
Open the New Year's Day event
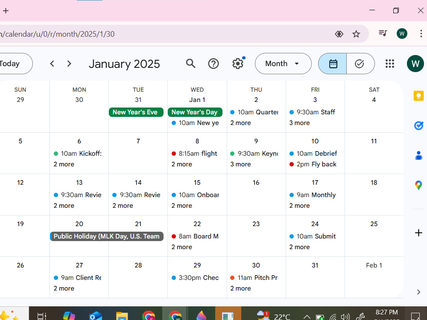pos(195,112)
